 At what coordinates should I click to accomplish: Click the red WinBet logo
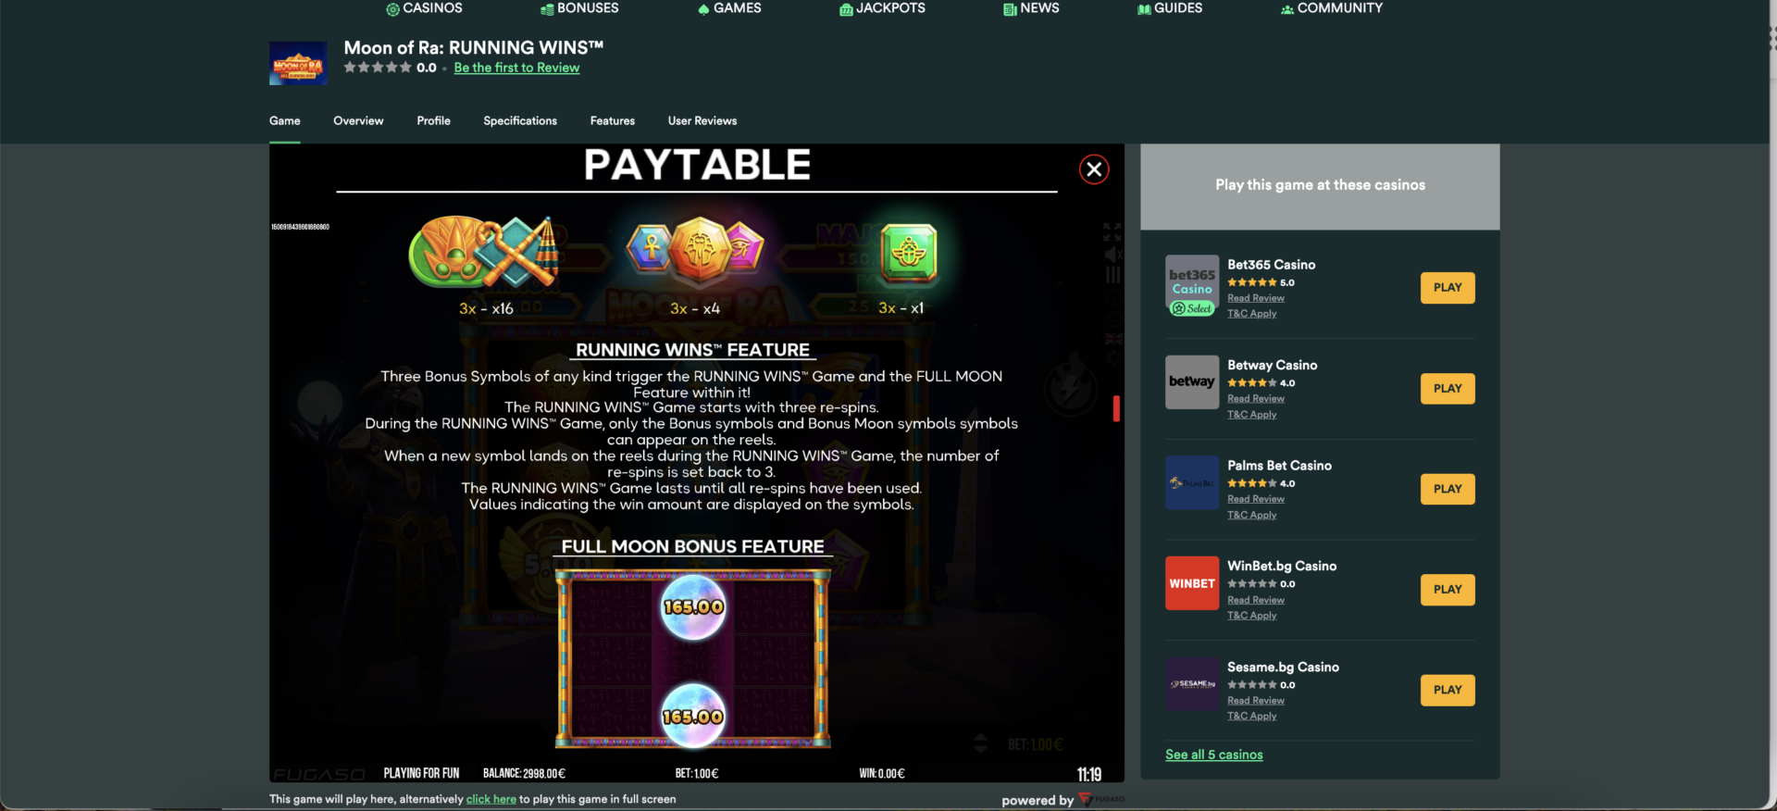click(1192, 583)
